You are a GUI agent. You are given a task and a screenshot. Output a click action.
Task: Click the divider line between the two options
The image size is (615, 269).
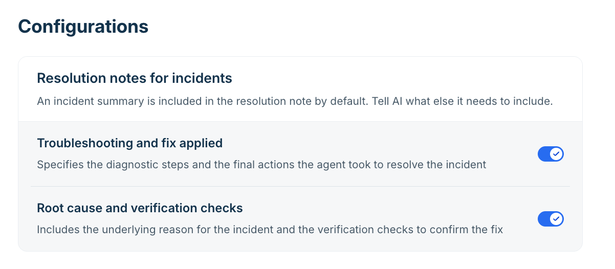[x=300, y=186]
